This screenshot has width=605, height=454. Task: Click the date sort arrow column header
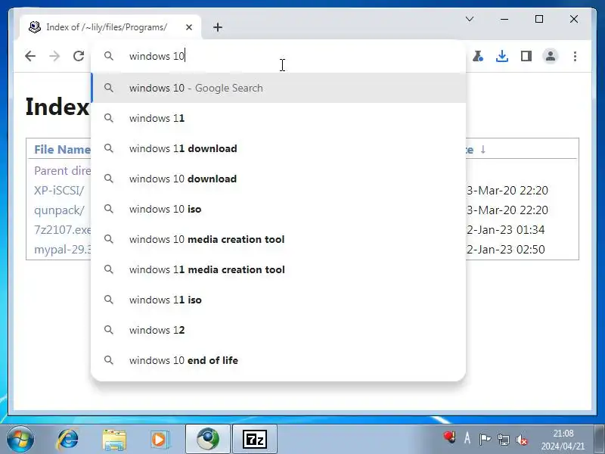click(x=482, y=149)
